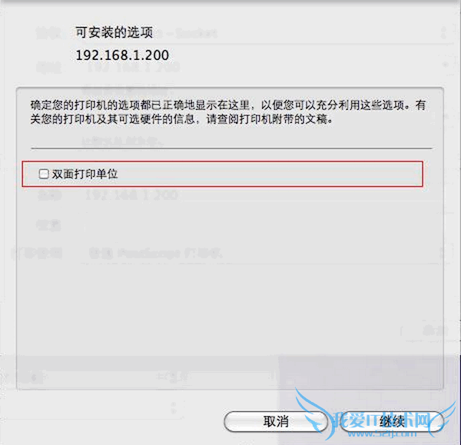Select the red-outlined duplex option row
Image resolution: width=461 pixels, height=445 pixels.
click(222, 174)
